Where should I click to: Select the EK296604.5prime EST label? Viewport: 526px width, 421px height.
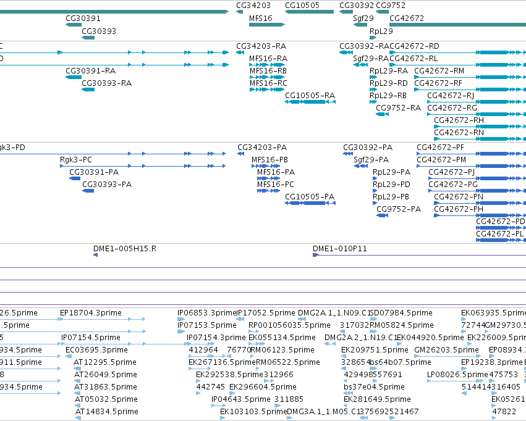click(x=263, y=387)
